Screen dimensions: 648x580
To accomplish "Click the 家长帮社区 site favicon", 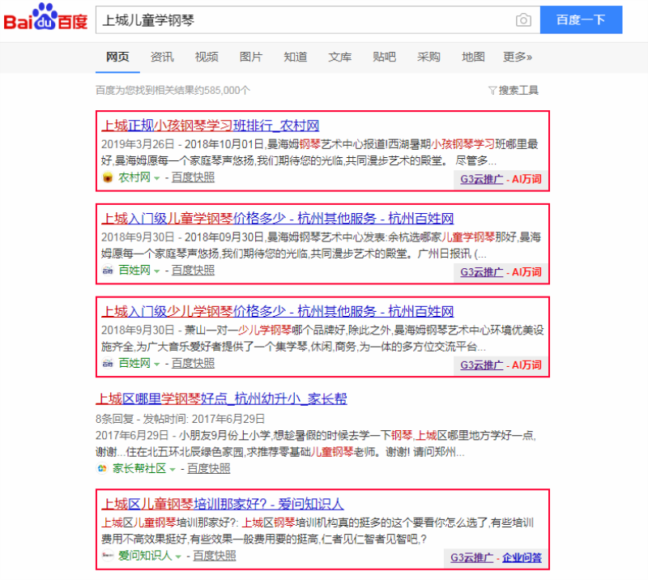I will [102, 468].
